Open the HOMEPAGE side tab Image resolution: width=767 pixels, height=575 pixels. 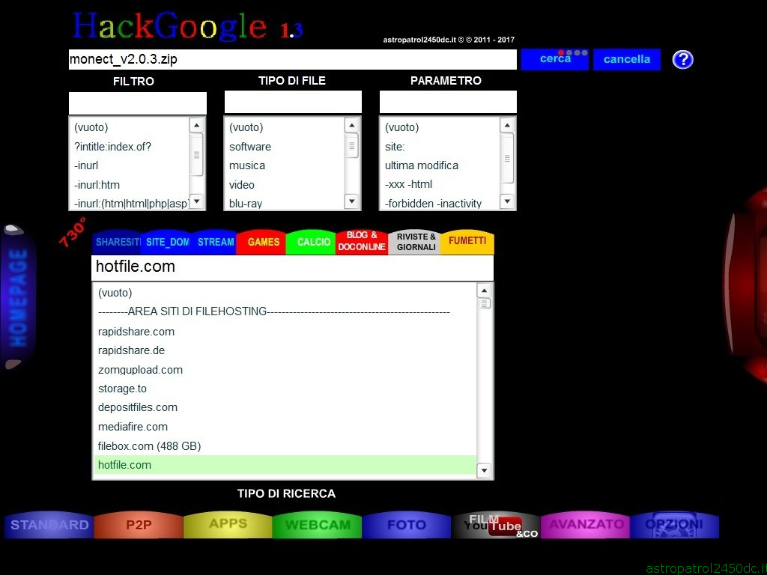pos(19,297)
